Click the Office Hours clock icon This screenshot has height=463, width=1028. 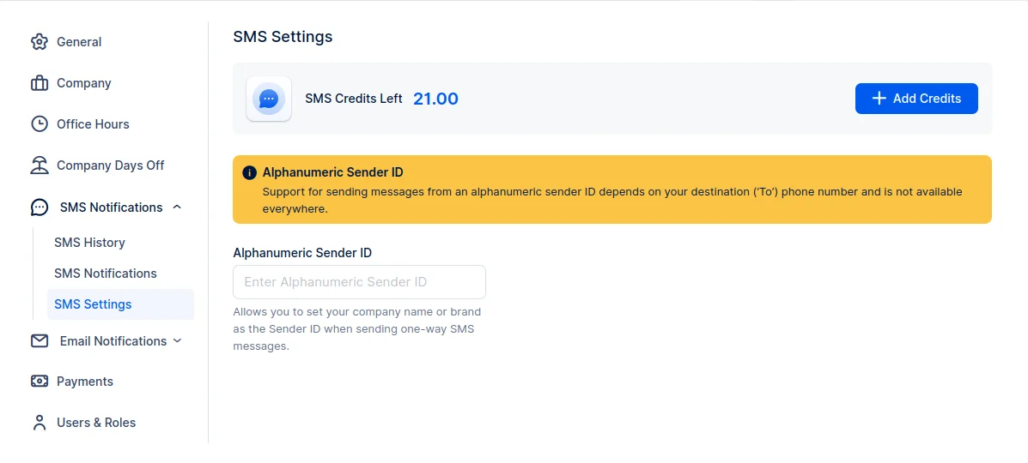[40, 124]
